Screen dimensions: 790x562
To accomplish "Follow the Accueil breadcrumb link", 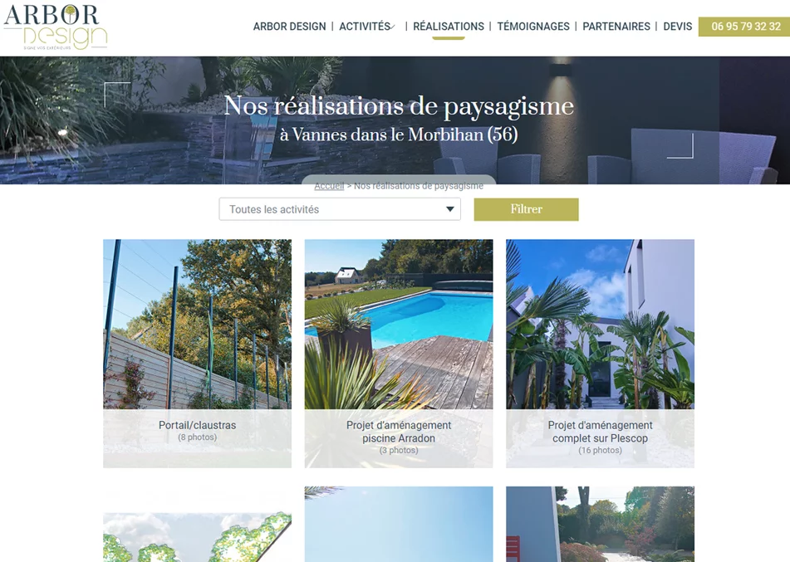I will tap(329, 186).
